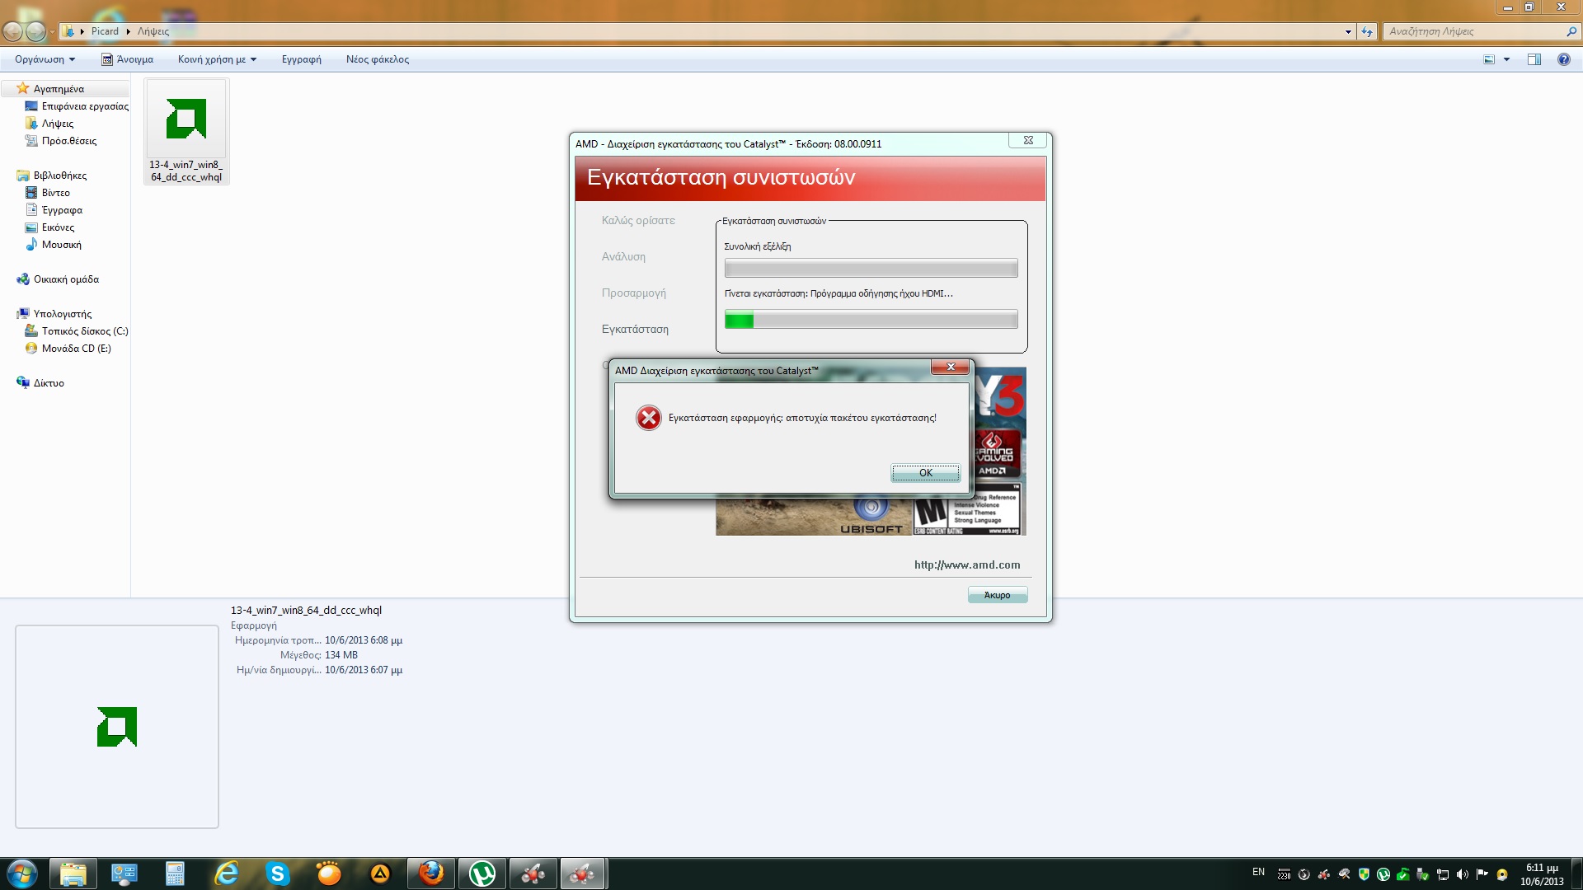Open Firefox from taskbar
The width and height of the screenshot is (1583, 890).
(431, 874)
